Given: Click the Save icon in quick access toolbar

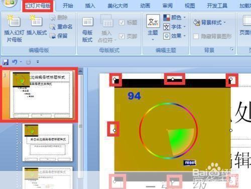Looking at the screenshot, I should [x=6, y=62].
